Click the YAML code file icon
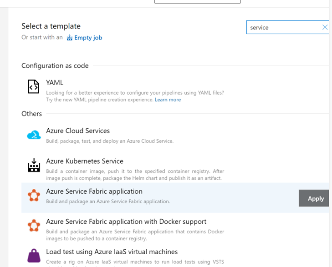The image size is (332, 267). 34,86
